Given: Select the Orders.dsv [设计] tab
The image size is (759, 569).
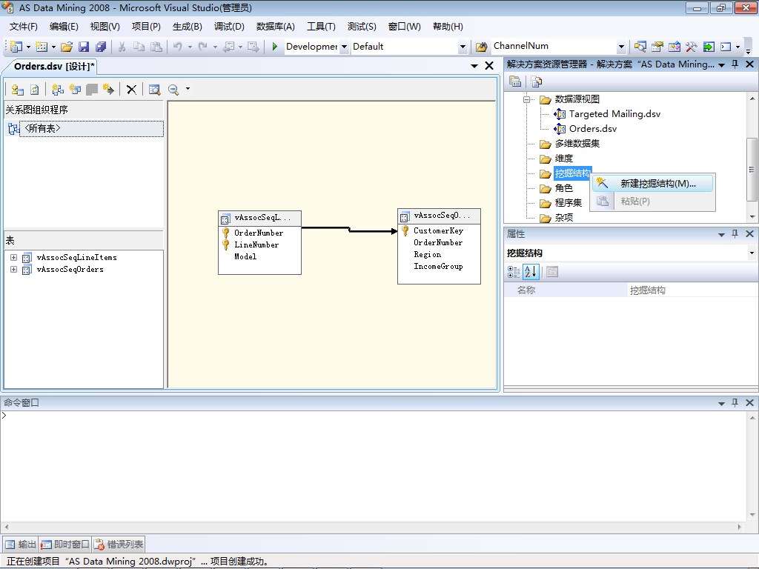Looking at the screenshot, I should pos(54,66).
